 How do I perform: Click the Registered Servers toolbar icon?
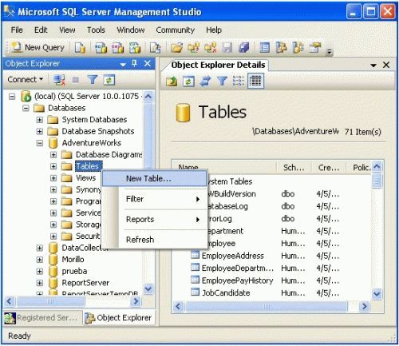264,48
